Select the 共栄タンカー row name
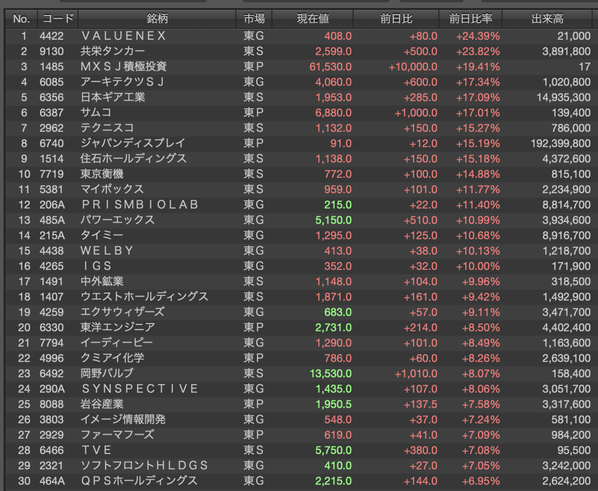 point(113,51)
